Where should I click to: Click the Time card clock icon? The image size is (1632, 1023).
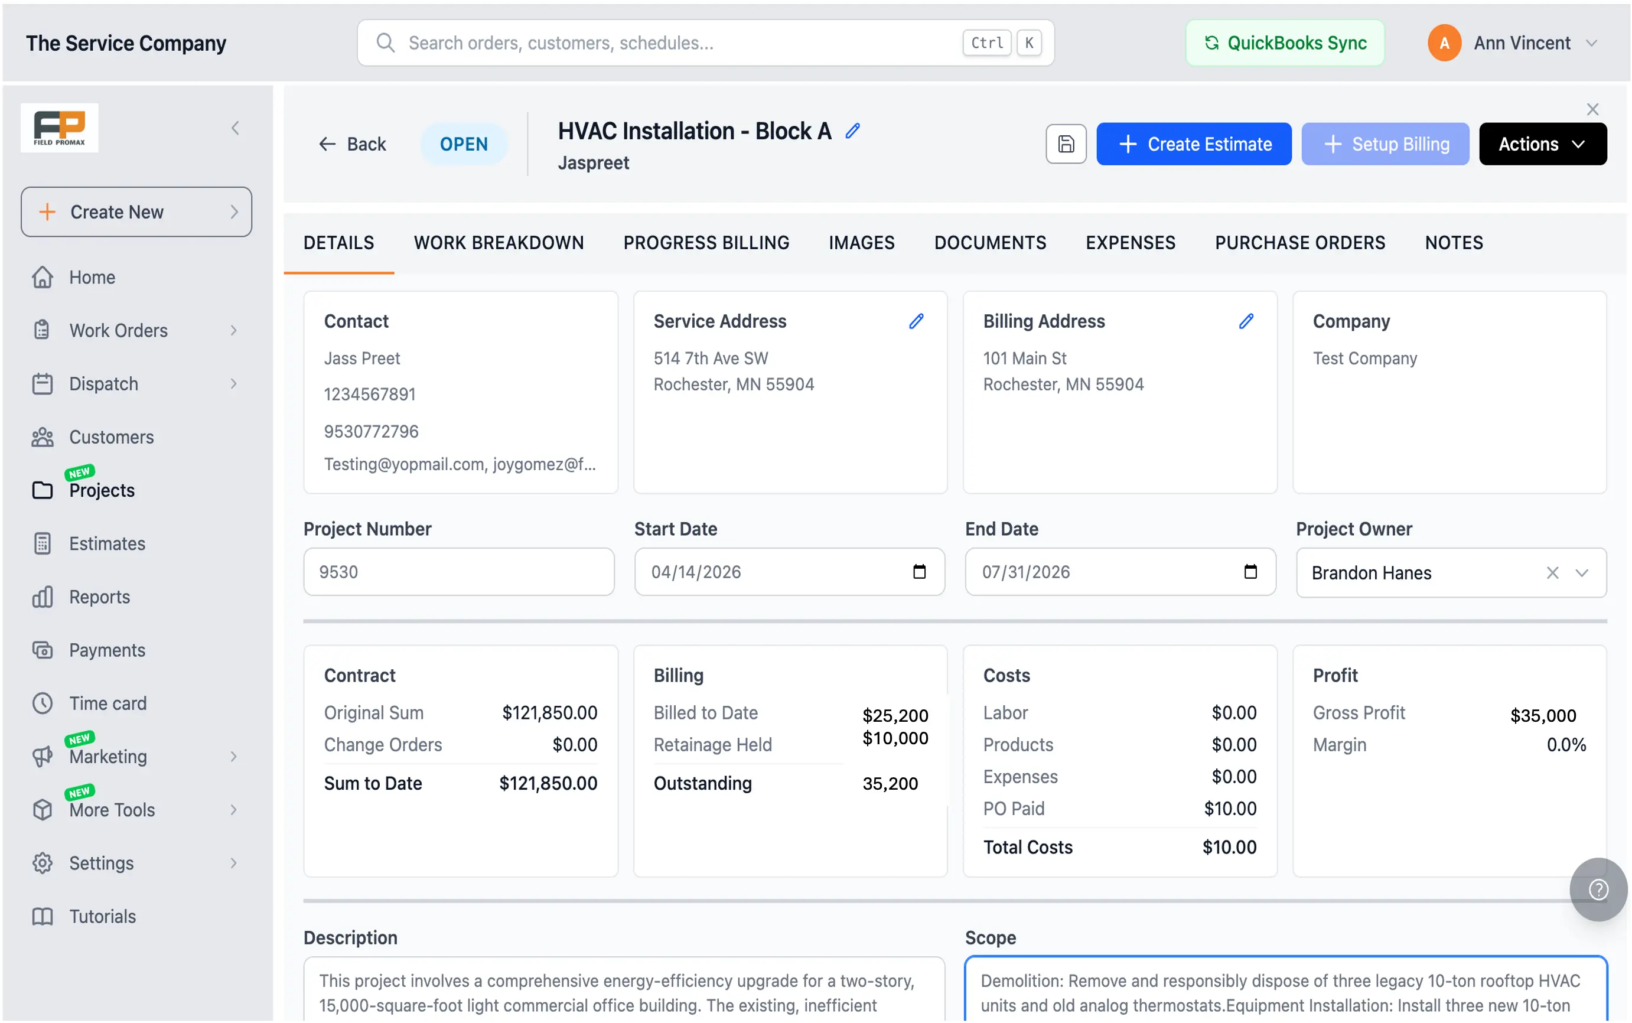click(42, 703)
